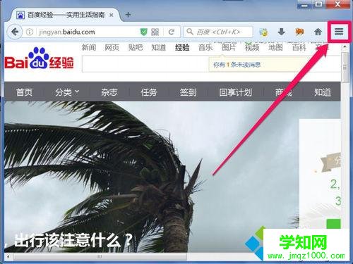Click the Baidu 经验 logo
Viewport: 353px width, 264px height.
[x=39, y=58]
